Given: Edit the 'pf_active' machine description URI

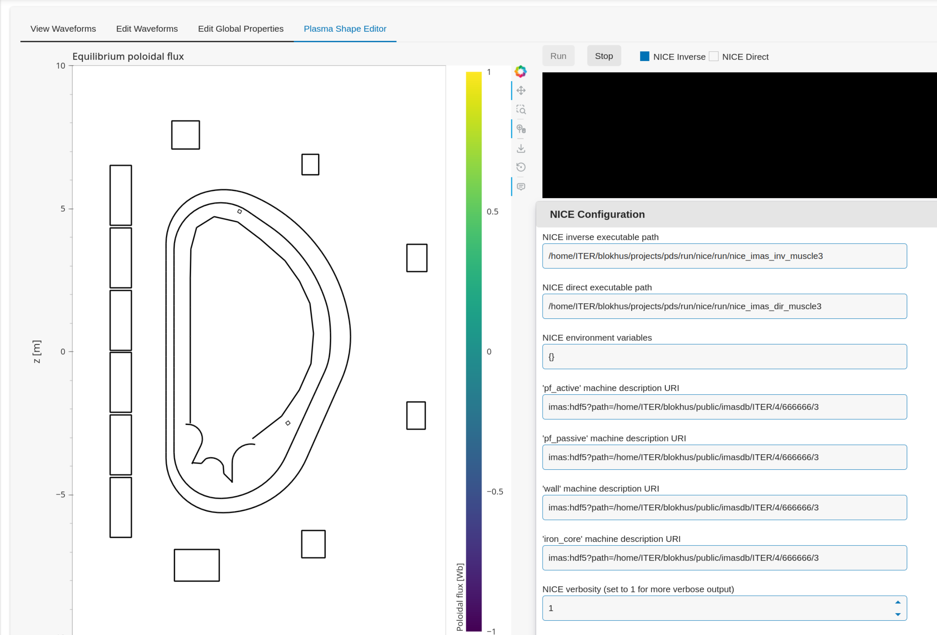Looking at the screenshot, I should tap(725, 407).
